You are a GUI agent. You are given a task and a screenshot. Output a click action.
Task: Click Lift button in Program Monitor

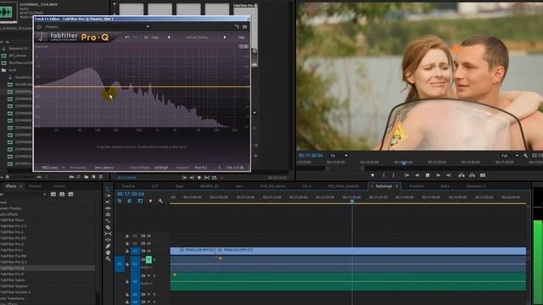462,175
